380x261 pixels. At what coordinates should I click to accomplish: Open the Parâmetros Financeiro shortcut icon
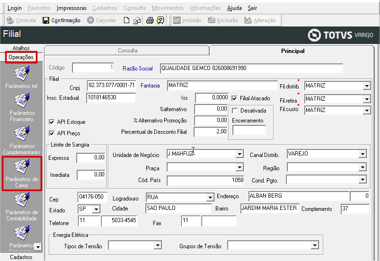pyautogui.click(x=22, y=101)
